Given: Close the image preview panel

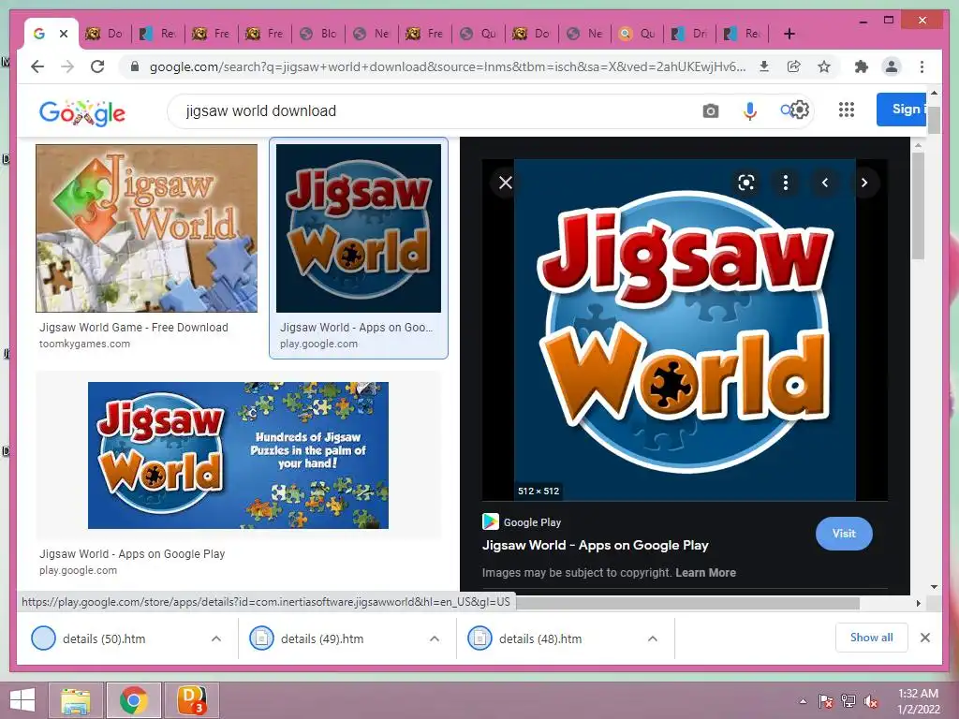Looking at the screenshot, I should click(505, 183).
